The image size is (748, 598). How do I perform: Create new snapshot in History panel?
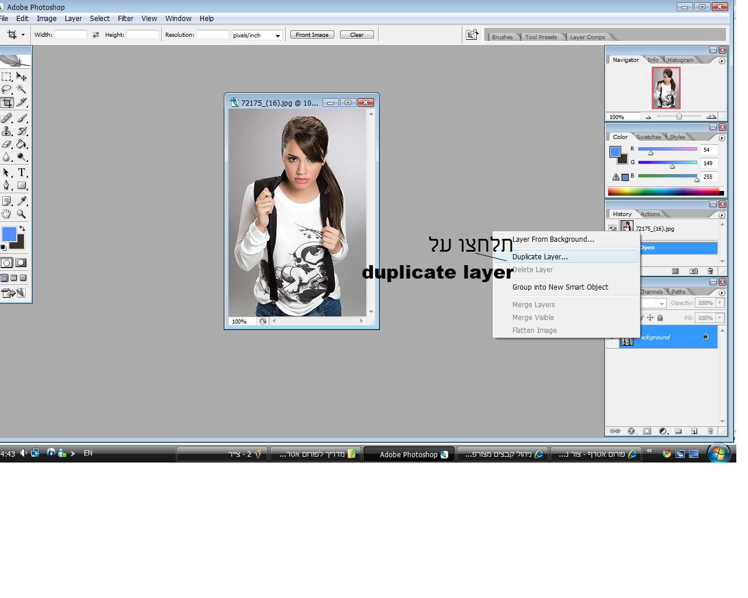(x=694, y=271)
